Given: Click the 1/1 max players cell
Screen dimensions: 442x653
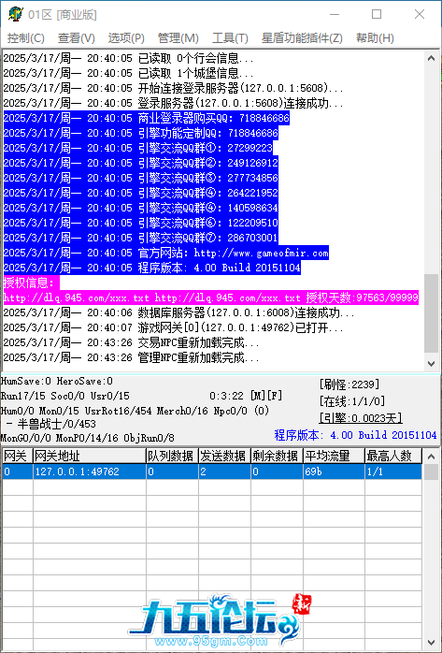Looking at the screenshot, I should point(393,472).
